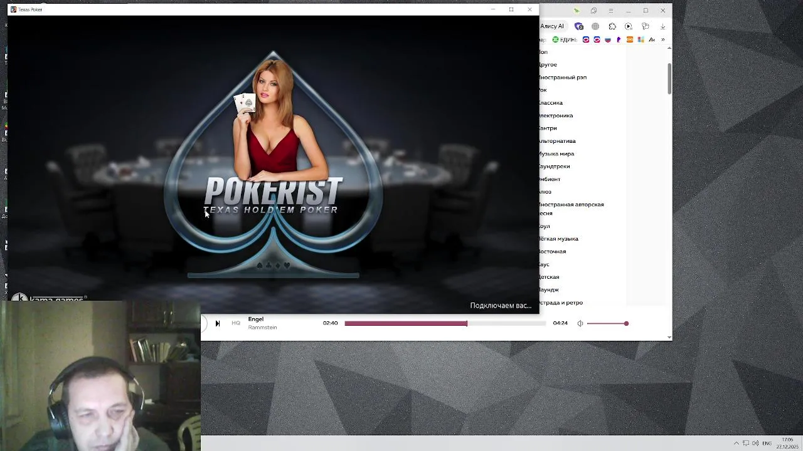803x451 pixels.
Task: Open the system tray volume icon
Action: click(755, 443)
